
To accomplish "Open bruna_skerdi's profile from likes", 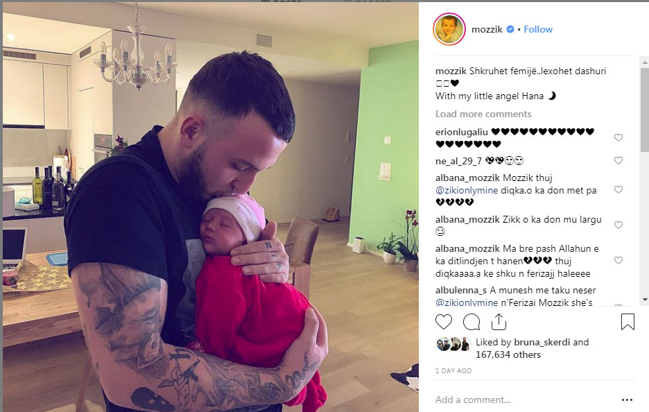I will point(542,343).
